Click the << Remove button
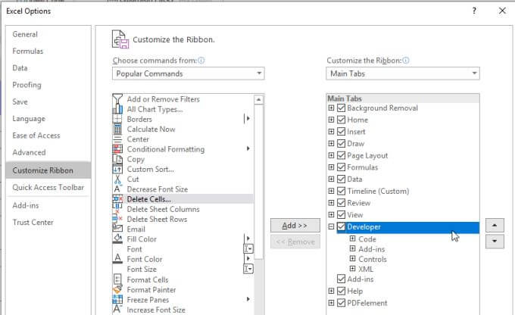Screen dimensions: 515x315 295,242
